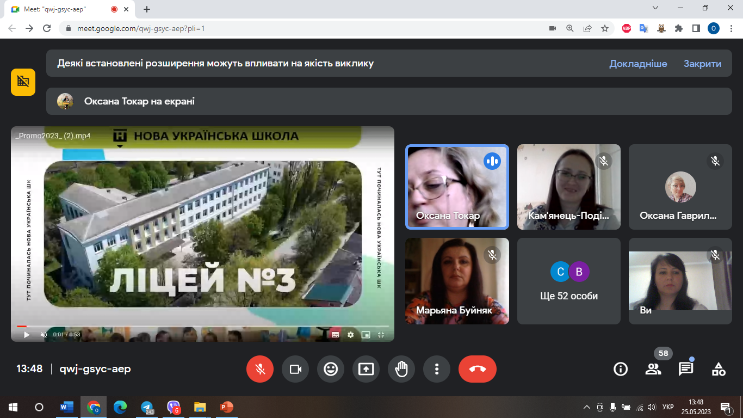Open the activities shapes icon

tap(719, 369)
